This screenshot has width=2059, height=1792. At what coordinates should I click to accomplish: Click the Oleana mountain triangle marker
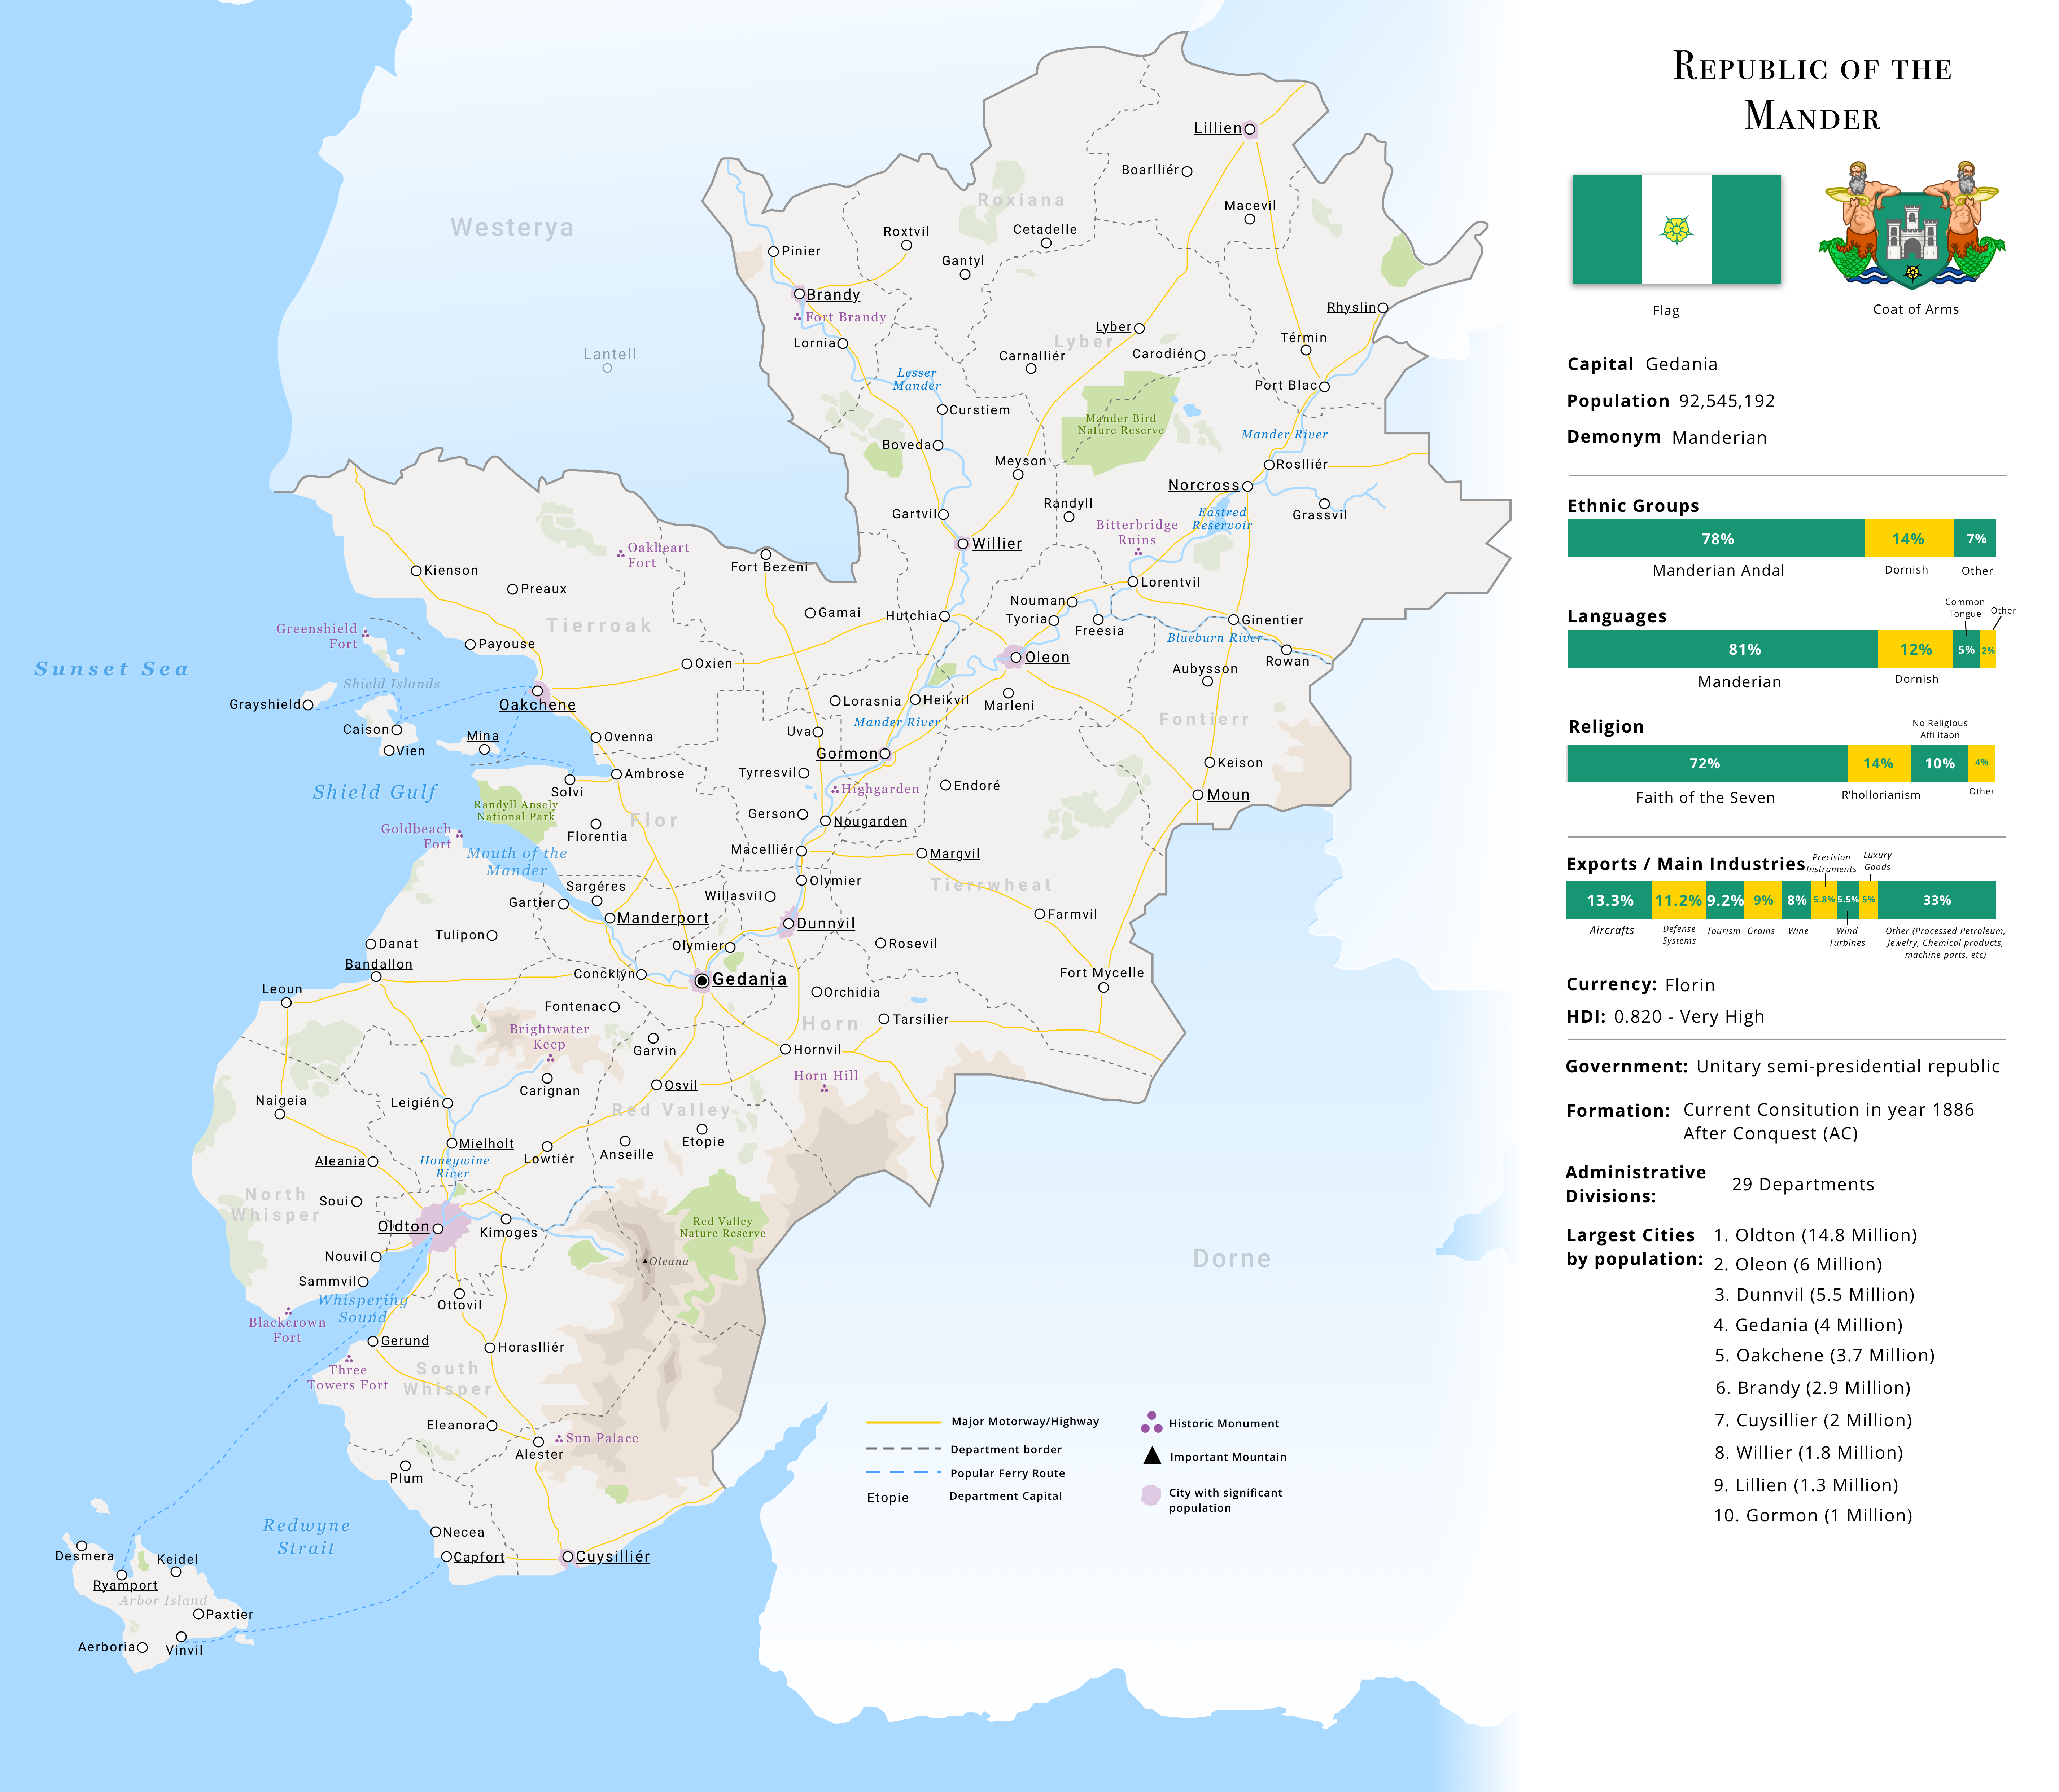point(645,1261)
